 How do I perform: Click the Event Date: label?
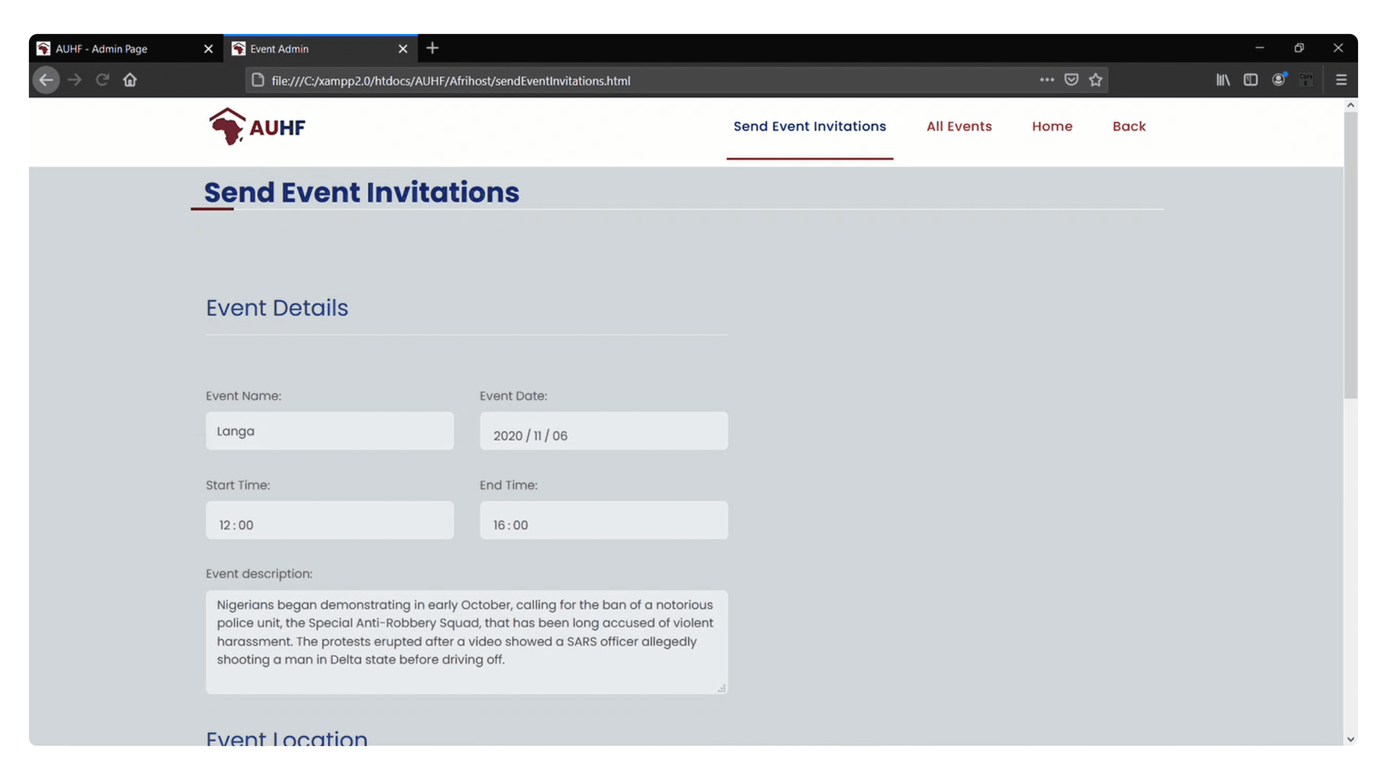[x=513, y=396]
